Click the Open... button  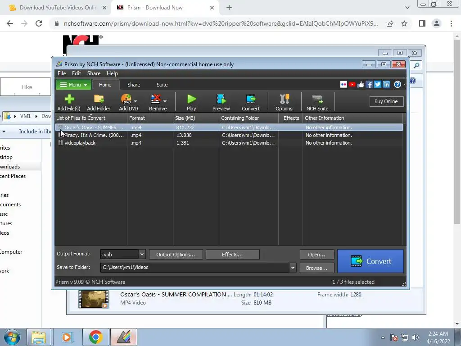point(316,255)
